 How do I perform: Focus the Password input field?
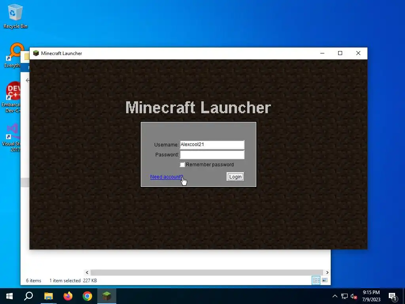click(x=212, y=155)
